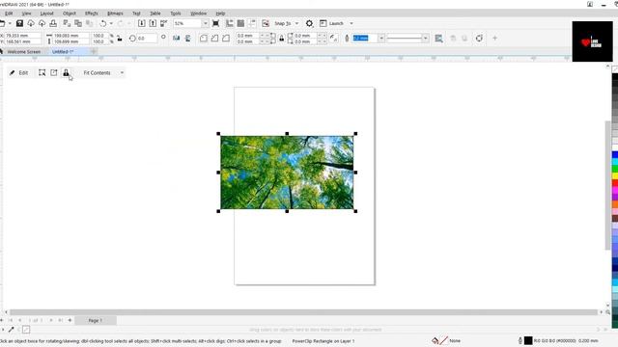The image size is (618, 347).
Task: Click the Edit PowerClip button
Action: [x=19, y=73]
